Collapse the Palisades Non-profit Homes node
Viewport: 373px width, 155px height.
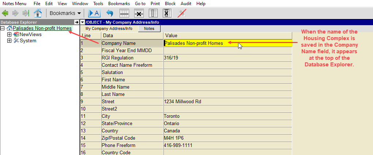(3, 28)
